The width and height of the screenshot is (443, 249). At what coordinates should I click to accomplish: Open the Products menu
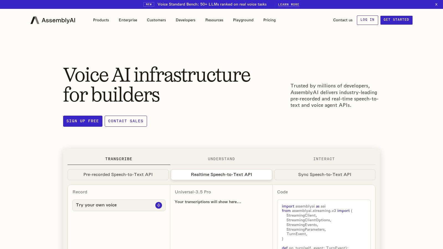(x=101, y=20)
